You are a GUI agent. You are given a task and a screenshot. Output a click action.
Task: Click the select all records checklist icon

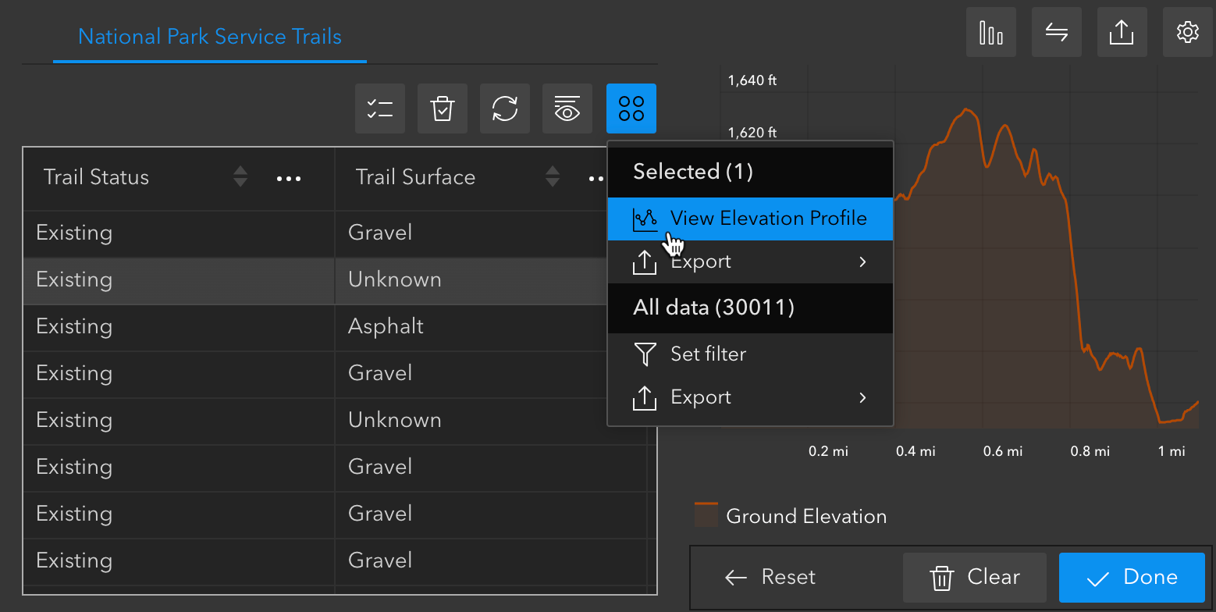pyautogui.click(x=380, y=109)
